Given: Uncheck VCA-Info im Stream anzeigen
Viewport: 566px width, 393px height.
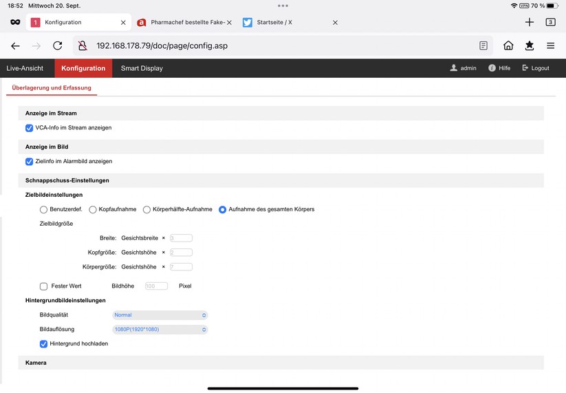Looking at the screenshot, I should pos(29,128).
